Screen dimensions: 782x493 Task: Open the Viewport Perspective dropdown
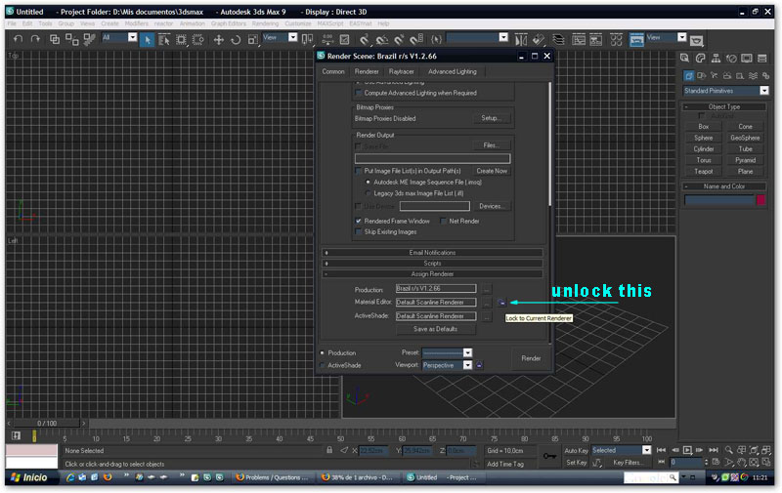[467, 365]
